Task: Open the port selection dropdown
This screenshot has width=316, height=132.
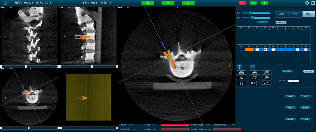Action: (x=294, y=81)
